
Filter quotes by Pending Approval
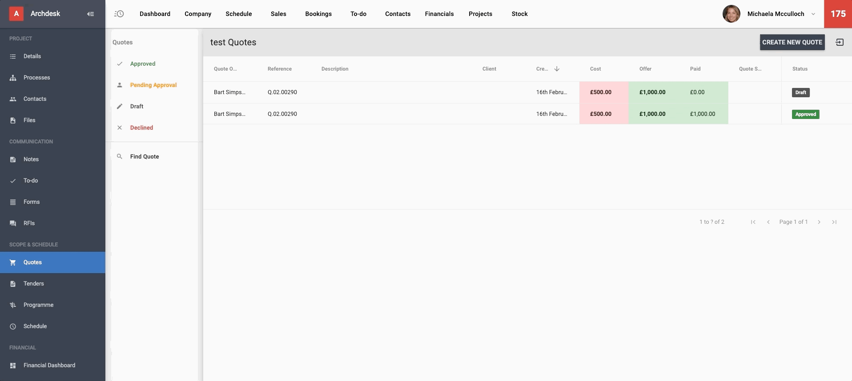[x=153, y=85]
